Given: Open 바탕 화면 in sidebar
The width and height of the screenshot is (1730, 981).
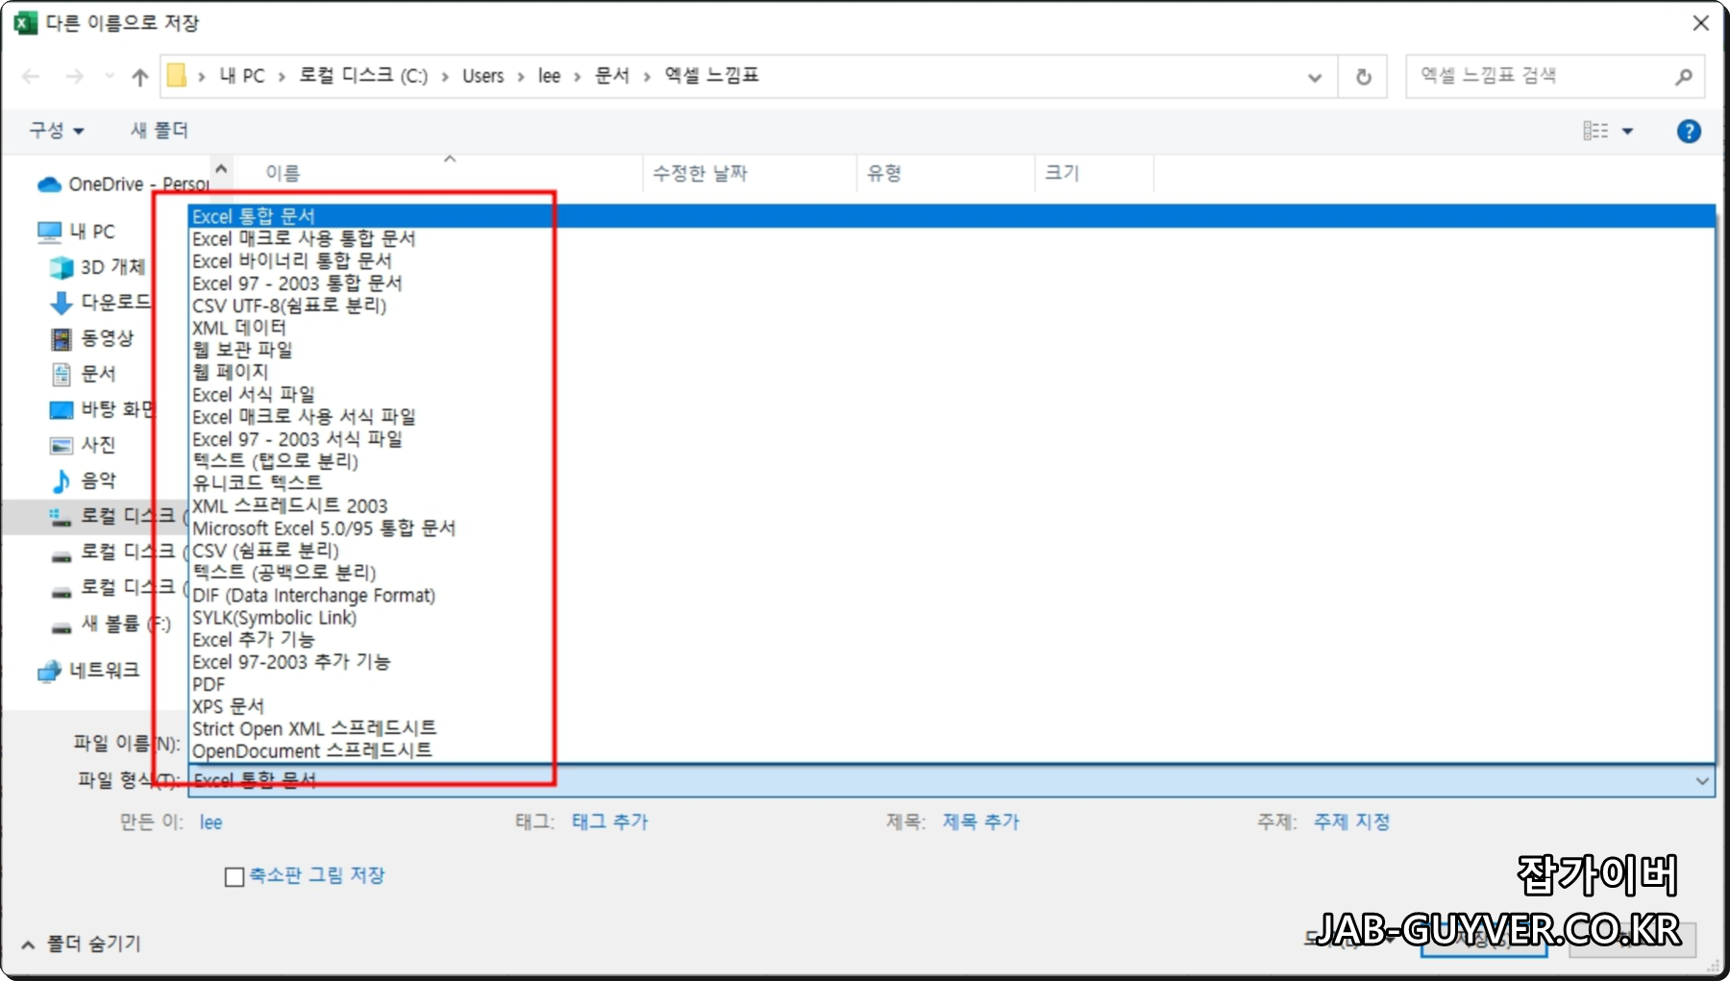Looking at the screenshot, I should [101, 409].
